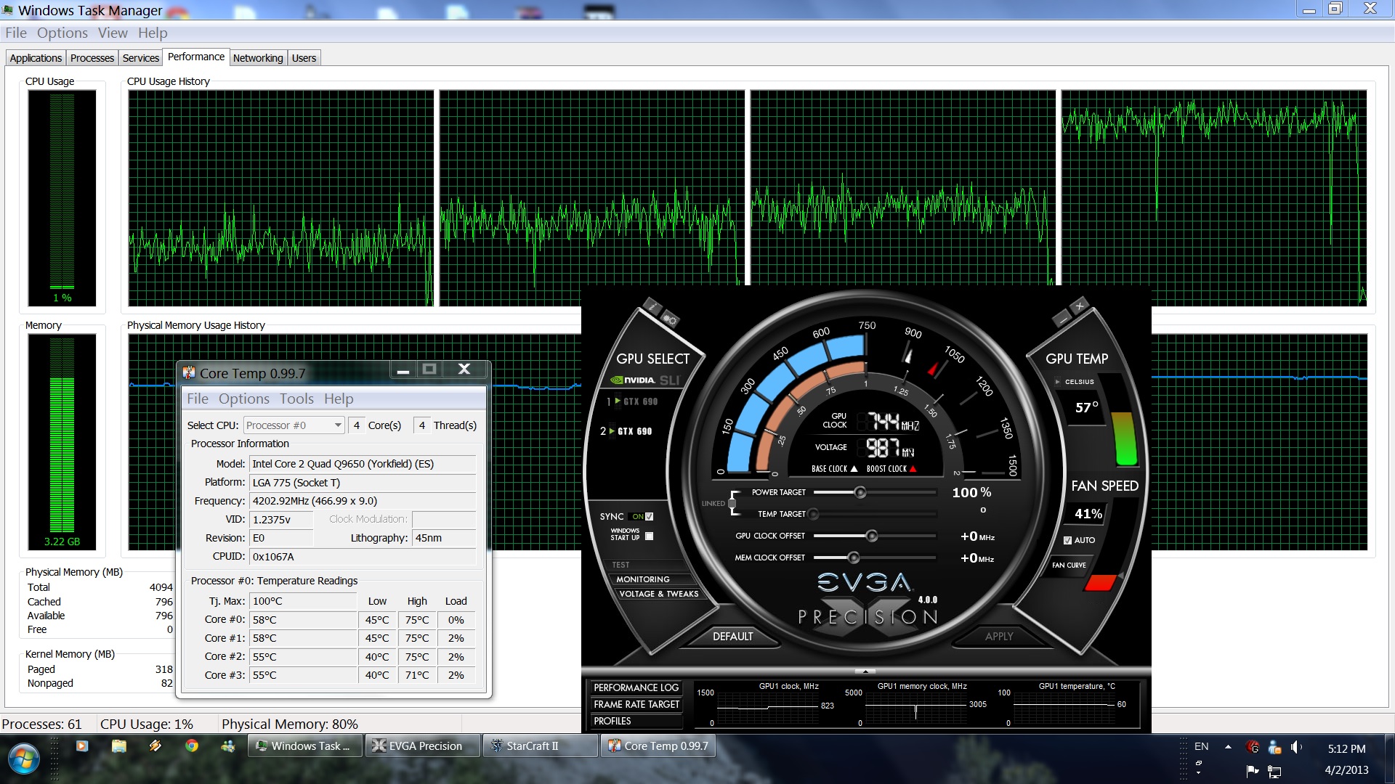This screenshot has height=784, width=1395.
Task: Toggle the SYNC ON checkbox
Action: (649, 517)
